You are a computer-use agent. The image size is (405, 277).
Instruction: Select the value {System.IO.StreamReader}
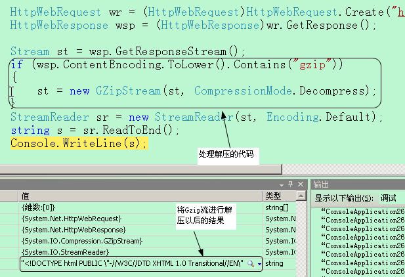pyautogui.click(x=66, y=252)
